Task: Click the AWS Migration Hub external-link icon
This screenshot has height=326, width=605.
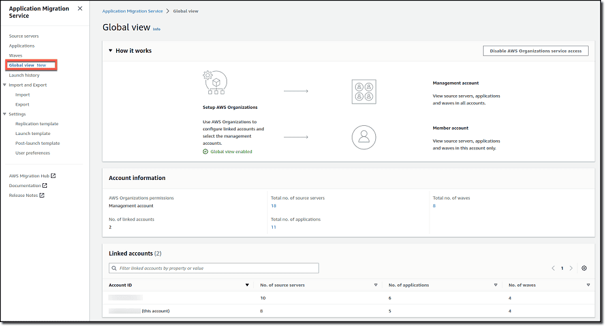Action: click(54, 176)
